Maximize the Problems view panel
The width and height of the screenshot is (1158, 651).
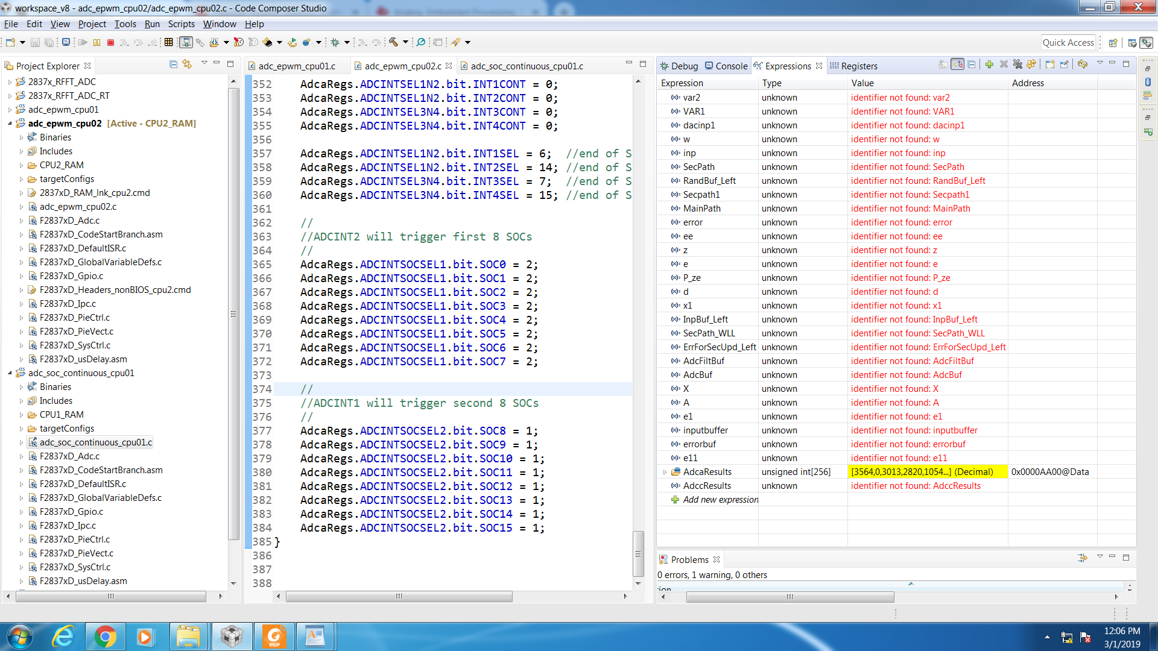click(x=1126, y=558)
